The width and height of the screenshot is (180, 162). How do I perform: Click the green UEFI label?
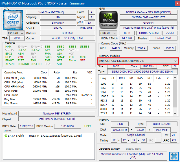coord(87,126)
